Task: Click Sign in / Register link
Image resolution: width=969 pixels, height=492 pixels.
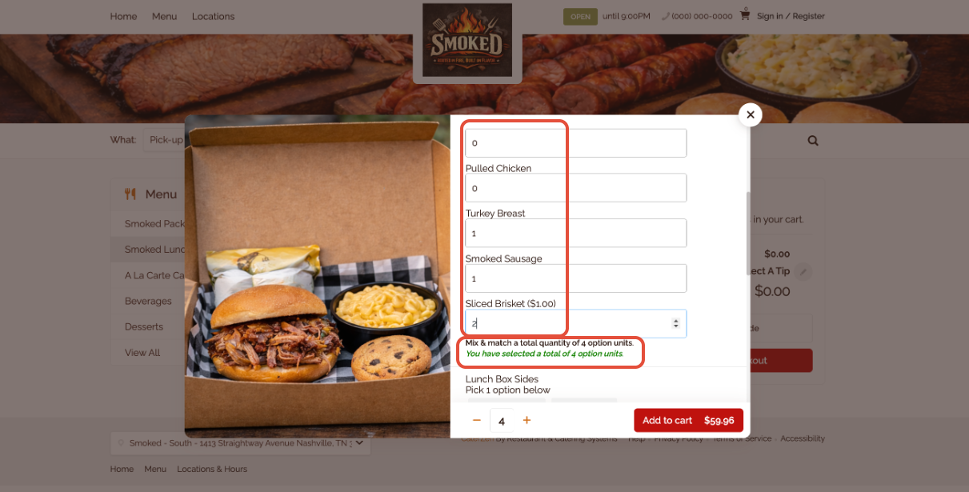Action: click(791, 16)
